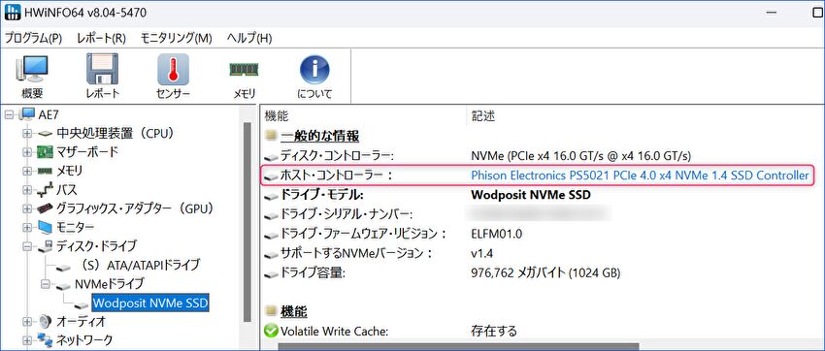The width and height of the screenshot is (825, 351).
Task: Click drive icon beside ホスト・コントローラー
Action: pos(271,177)
